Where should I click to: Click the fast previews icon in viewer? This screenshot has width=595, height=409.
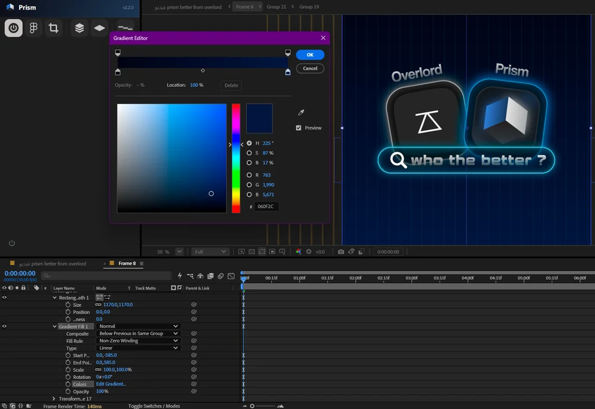point(242,251)
